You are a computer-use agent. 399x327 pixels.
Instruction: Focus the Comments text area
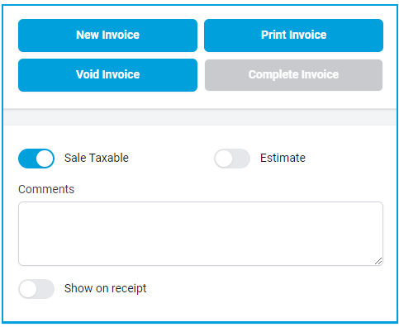pyautogui.click(x=201, y=234)
